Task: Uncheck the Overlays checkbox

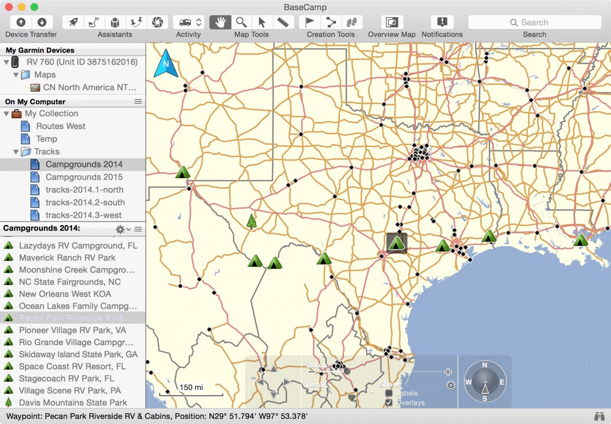Action: point(389,402)
